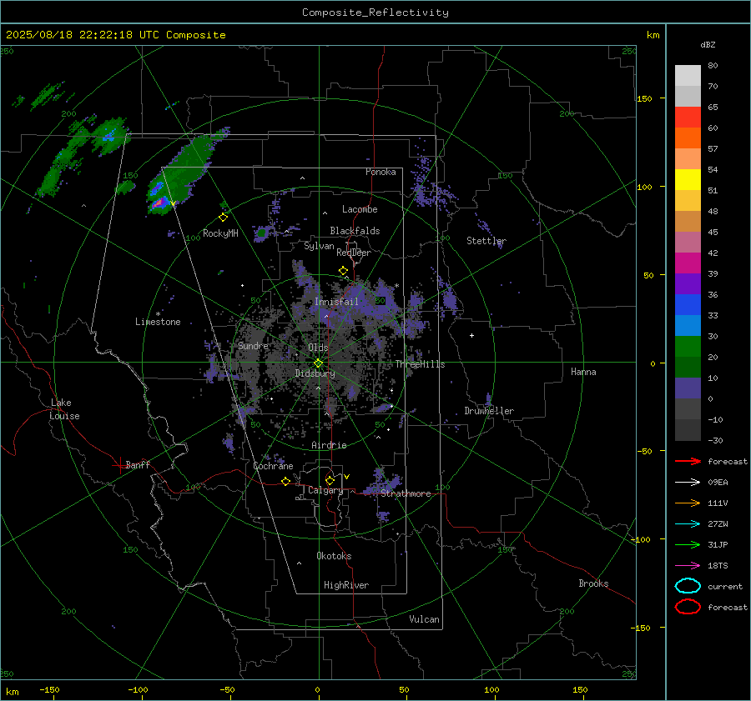Click the Composite_Reflectivity title text
This screenshot has height=701, width=751.
pos(375,13)
